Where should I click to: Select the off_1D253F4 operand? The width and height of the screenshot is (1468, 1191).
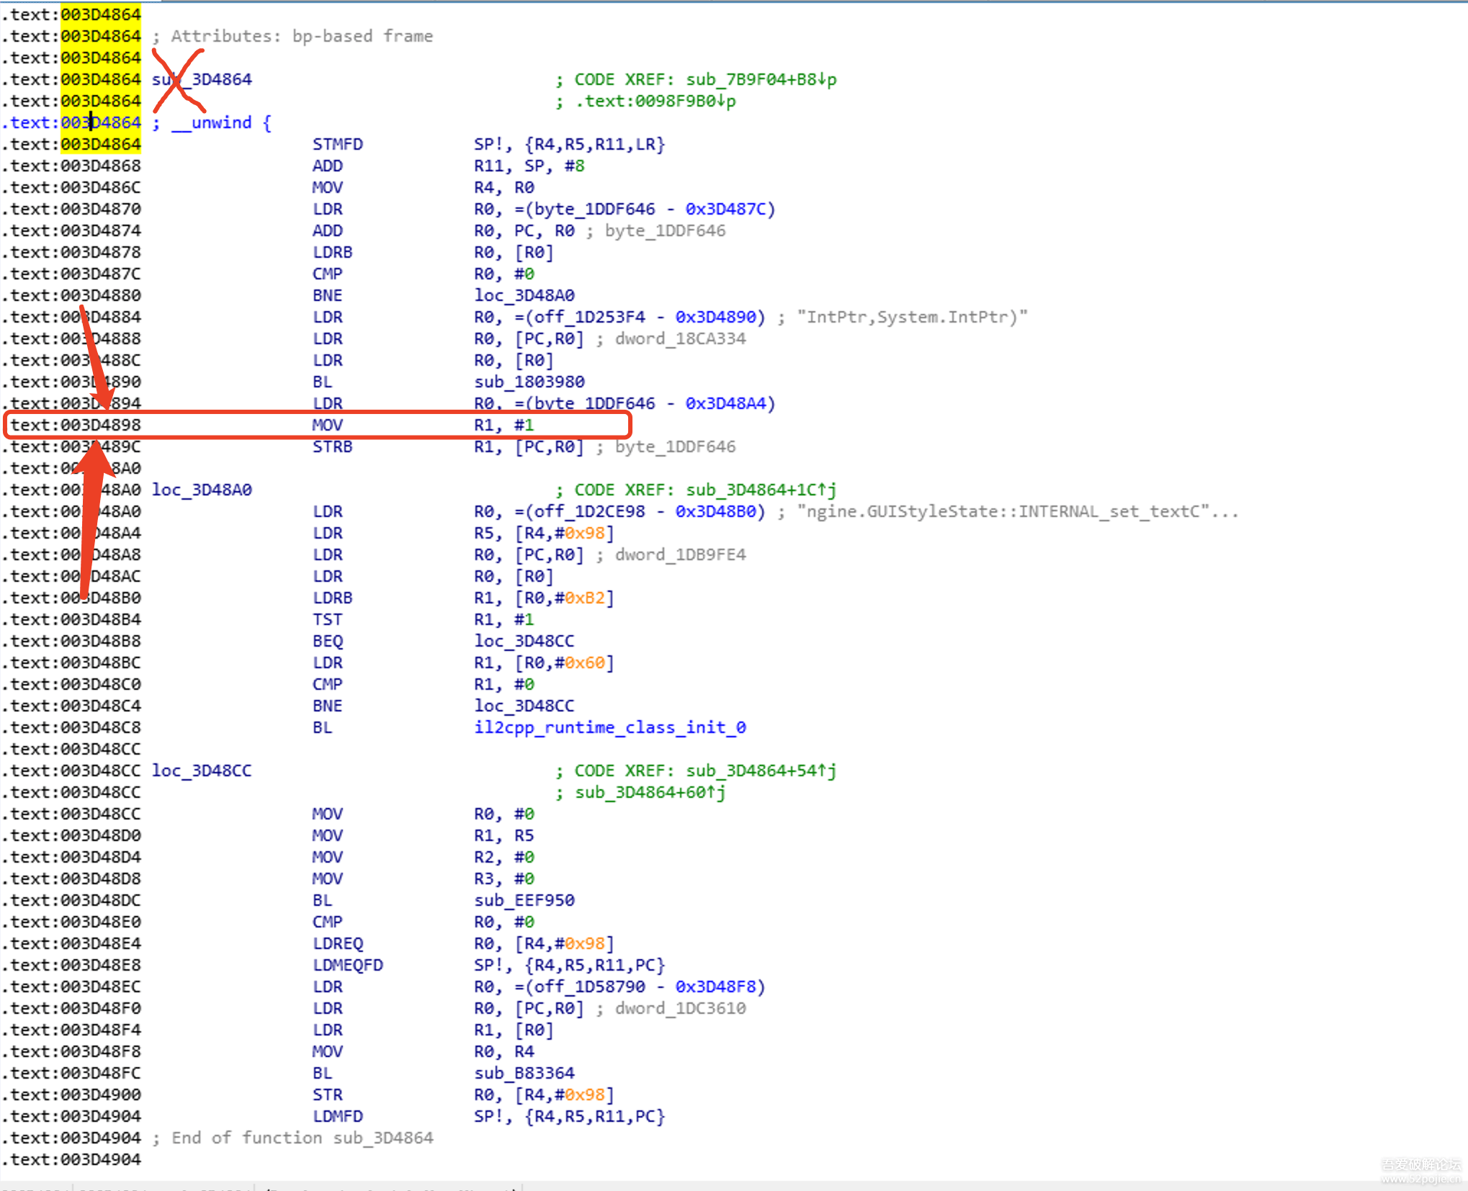(588, 317)
